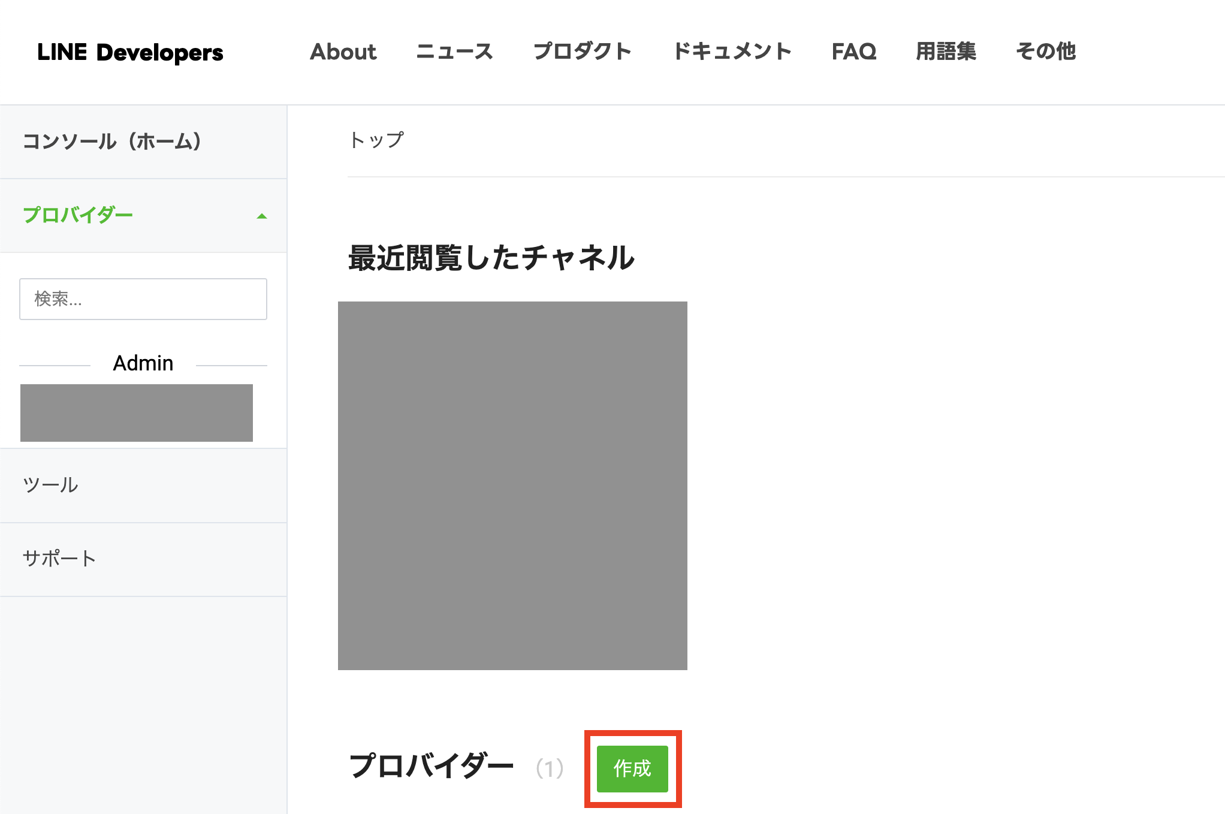Open the サポート sidebar section

59,559
